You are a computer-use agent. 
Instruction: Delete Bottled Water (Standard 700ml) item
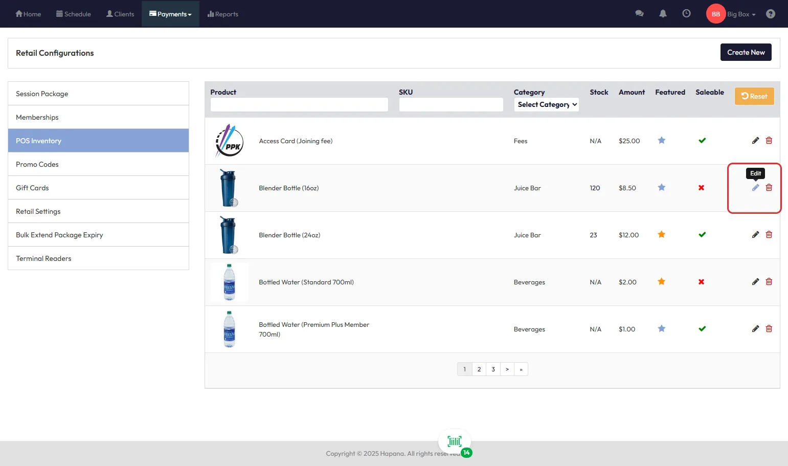[x=769, y=282]
